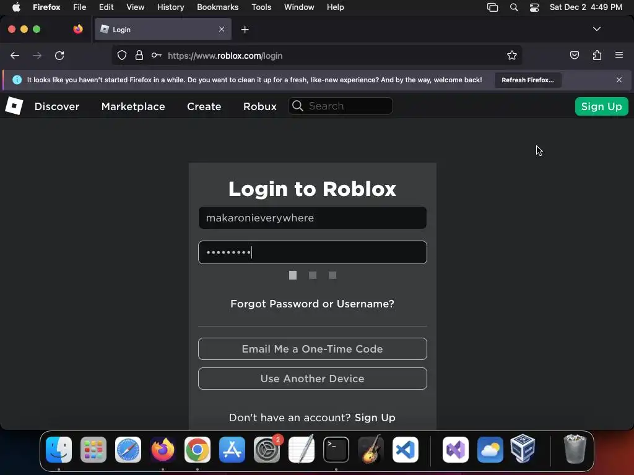Open a new tab with the plus icon
The height and width of the screenshot is (475, 634).
245,30
